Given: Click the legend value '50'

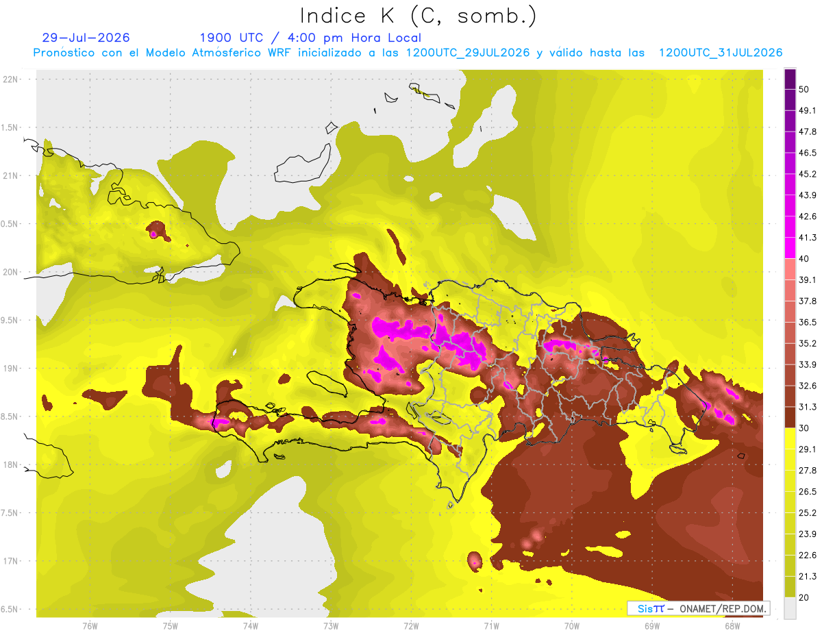Looking at the screenshot, I should pyautogui.click(x=804, y=90).
